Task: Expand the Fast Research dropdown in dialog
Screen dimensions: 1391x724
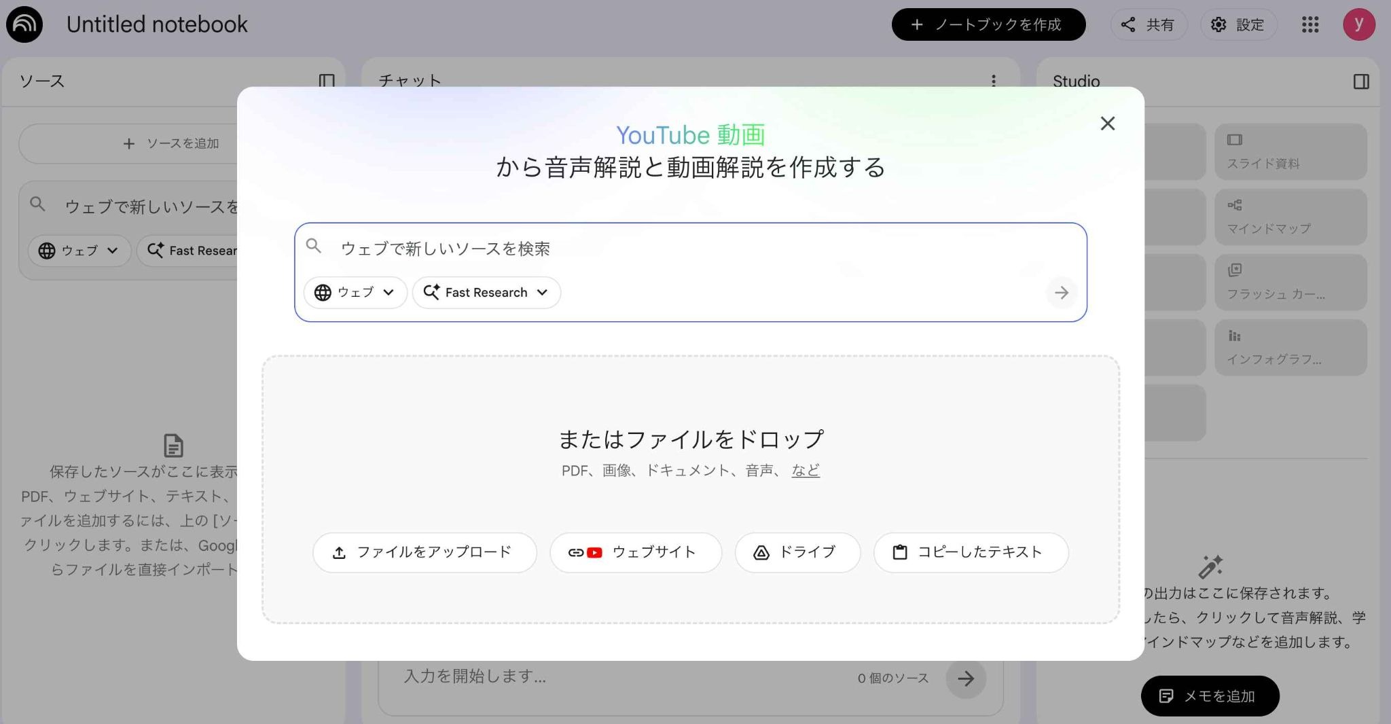Action: click(x=486, y=293)
